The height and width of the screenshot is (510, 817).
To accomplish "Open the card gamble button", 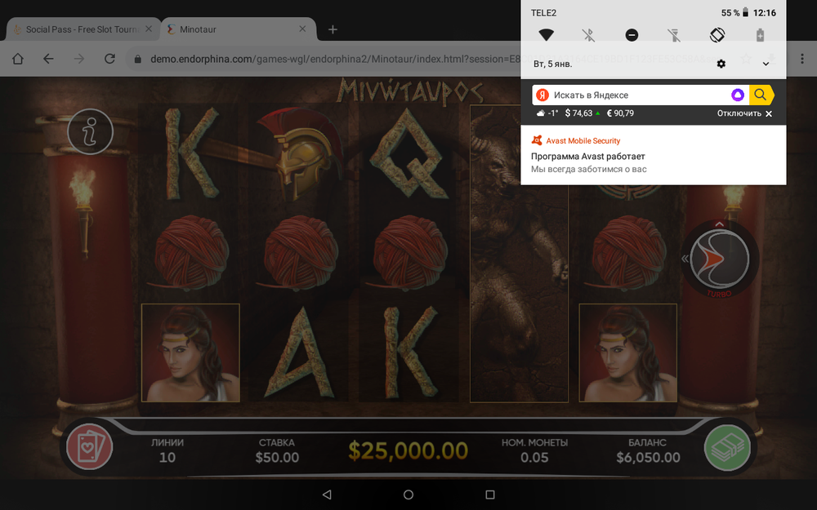I will (x=90, y=447).
